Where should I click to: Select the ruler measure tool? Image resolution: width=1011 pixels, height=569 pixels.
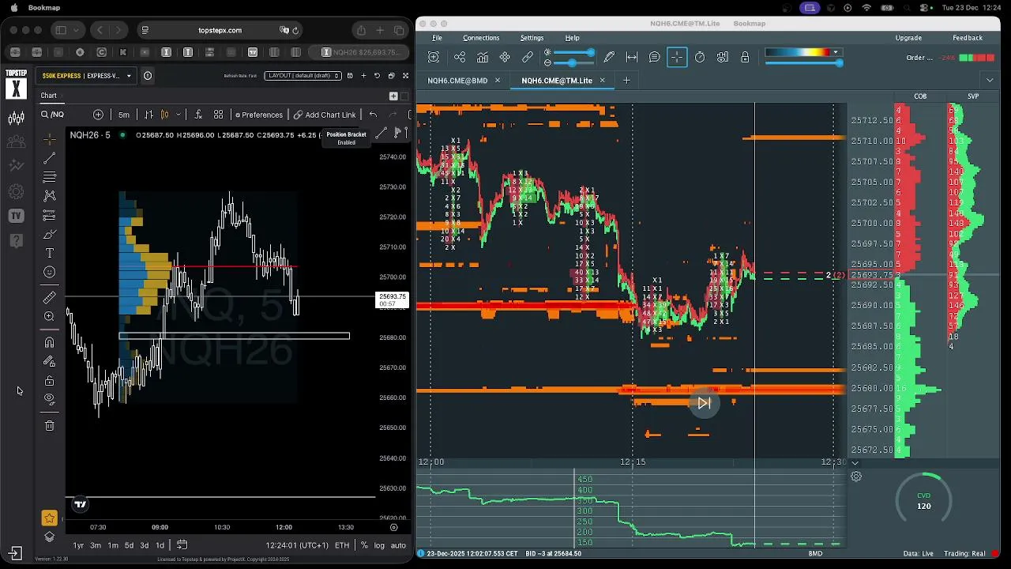(x=49, y=297)
